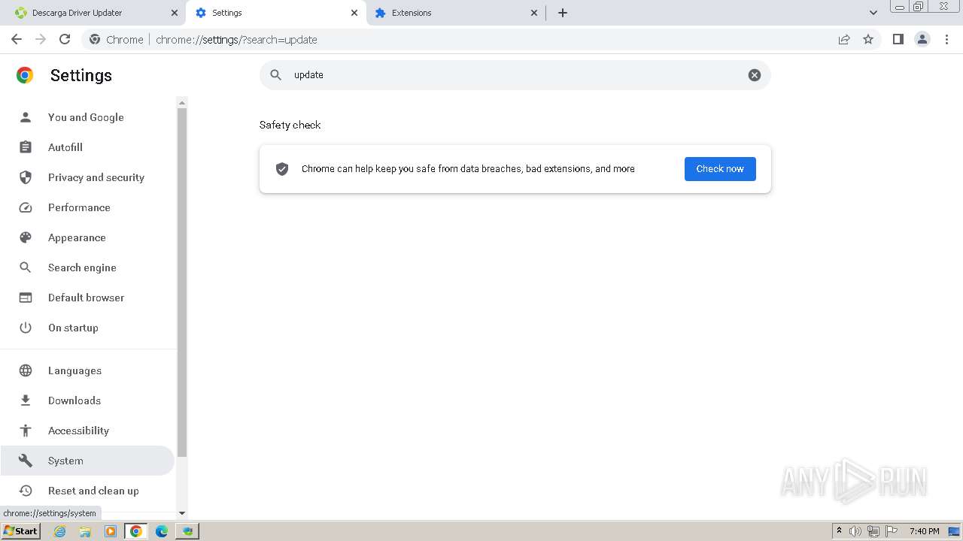Click the Check now button
Viewport: 963px width, 541px height.
click(720, 169)
